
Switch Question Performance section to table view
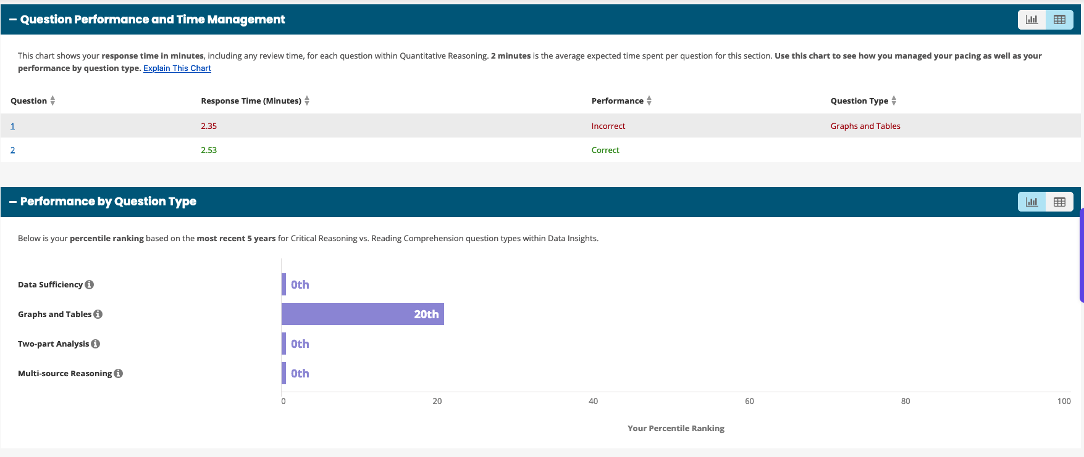[x=1059, y=20]
